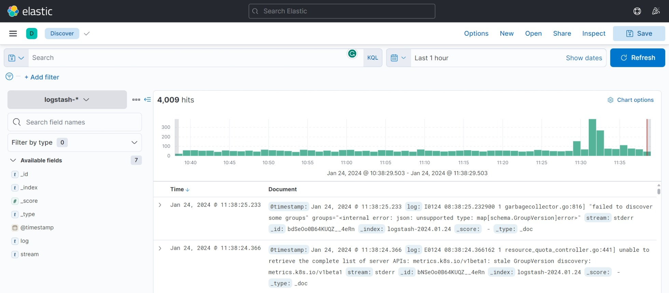Select the @timestamp field
669x293 pixels.
pyautogui.click(x=37, y=228)
